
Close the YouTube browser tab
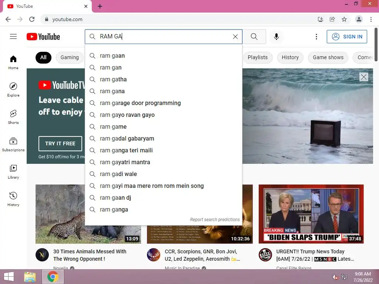(86, 6)
